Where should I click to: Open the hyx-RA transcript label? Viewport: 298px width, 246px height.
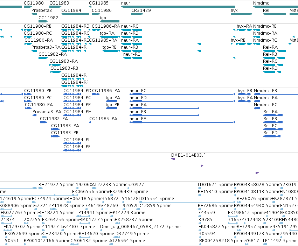tap(244, 26)
